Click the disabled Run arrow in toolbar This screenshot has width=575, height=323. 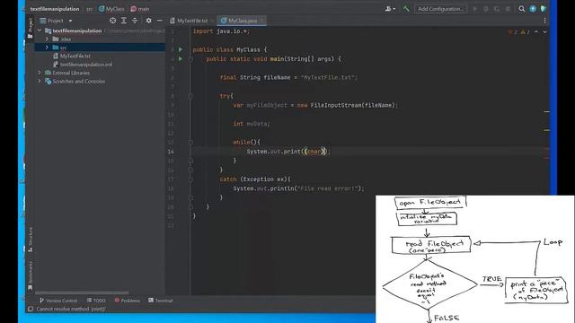coord(475,9)
